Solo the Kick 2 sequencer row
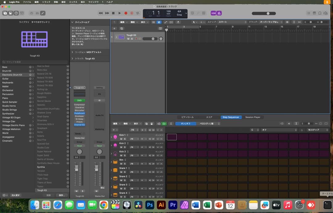The height and width of the screenshot is (213, 333). (x=125, y=147)
